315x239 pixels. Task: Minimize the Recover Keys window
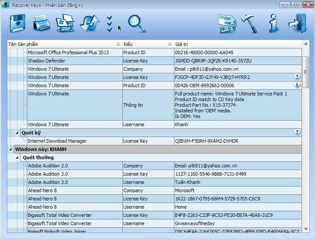[x=285, y=5]
